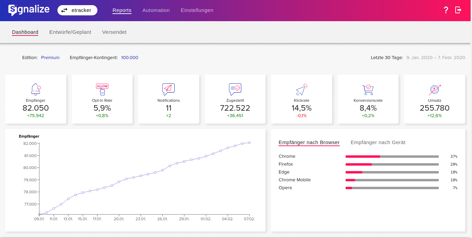Viewport: 472px width, 238px height.
Task: Select the Empfänger nach Browser tab
Action: (x=309, y=142)
